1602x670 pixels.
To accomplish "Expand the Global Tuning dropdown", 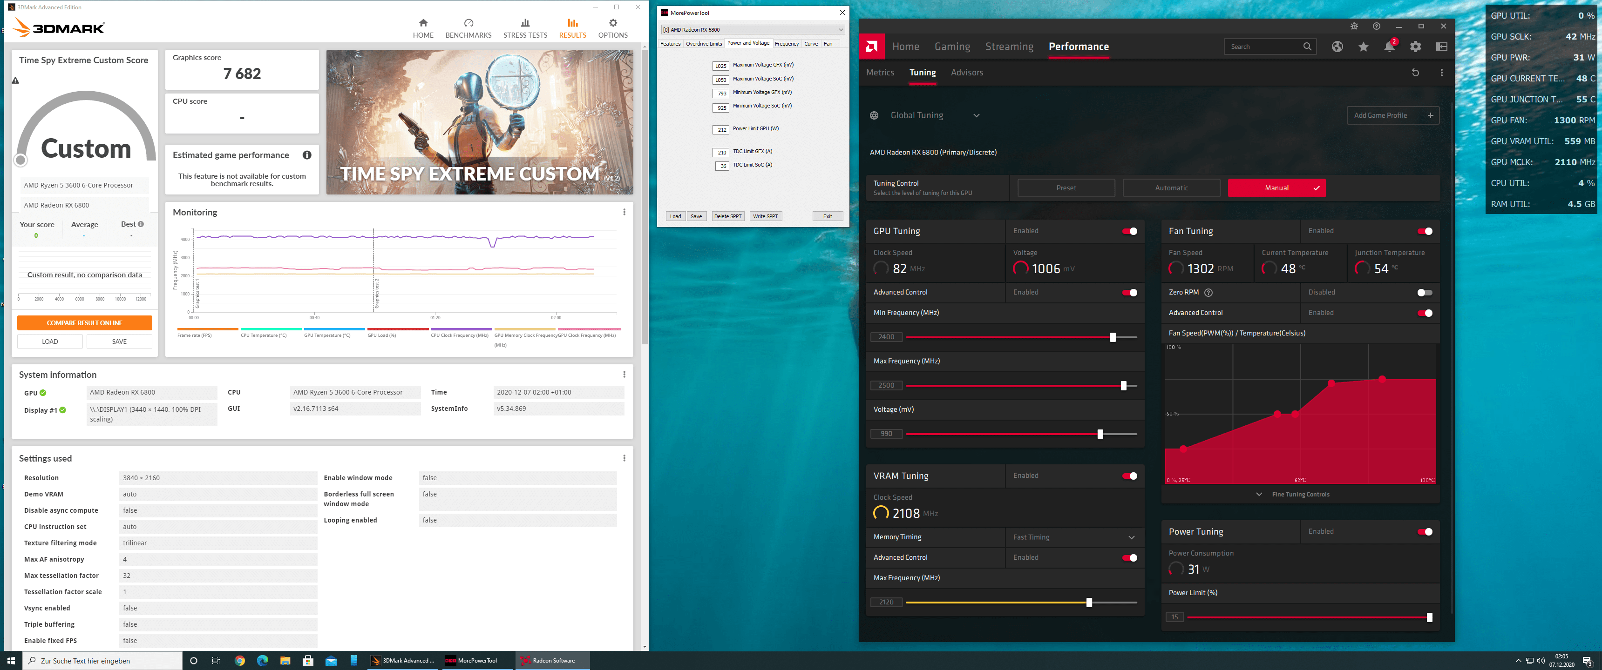I will pos(976,115).
